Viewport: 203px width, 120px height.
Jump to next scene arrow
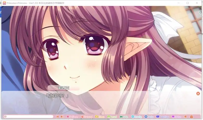click(62, 117)
